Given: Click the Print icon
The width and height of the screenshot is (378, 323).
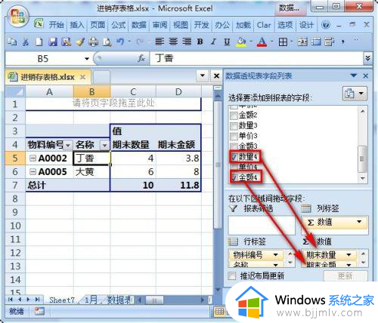Looking at the screenshot, I should pos(94,42).
